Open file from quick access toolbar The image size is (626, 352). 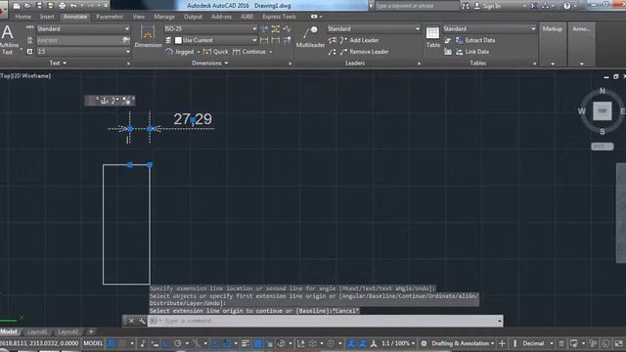[x=27, y=6]
